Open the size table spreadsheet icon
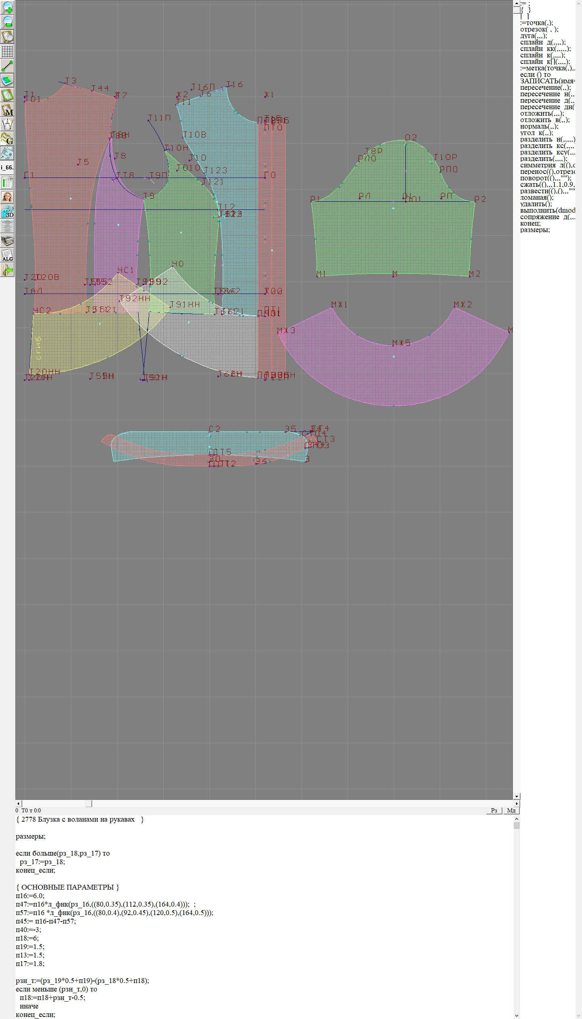 coord(7,182)
